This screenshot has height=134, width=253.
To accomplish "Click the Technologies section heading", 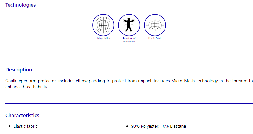I will coord(20,5).
